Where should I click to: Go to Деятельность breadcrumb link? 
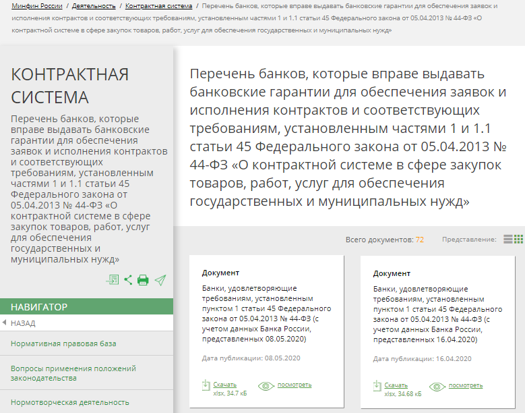click(94, 6)
